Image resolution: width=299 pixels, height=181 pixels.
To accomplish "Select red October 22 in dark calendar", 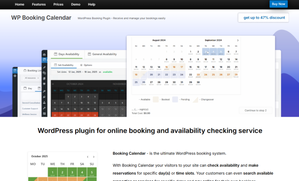I will click(x=68, y=115).
